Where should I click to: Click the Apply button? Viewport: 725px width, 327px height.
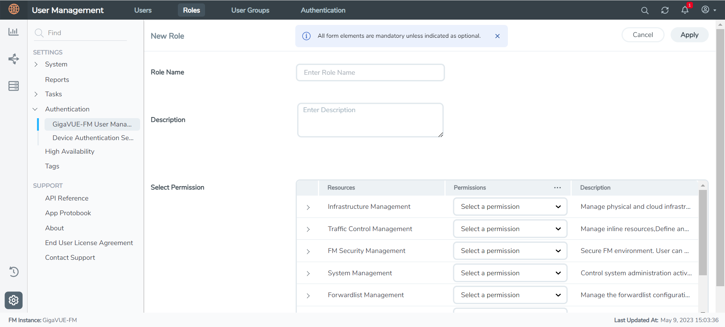pyautogui.click(x=689, y=35)
